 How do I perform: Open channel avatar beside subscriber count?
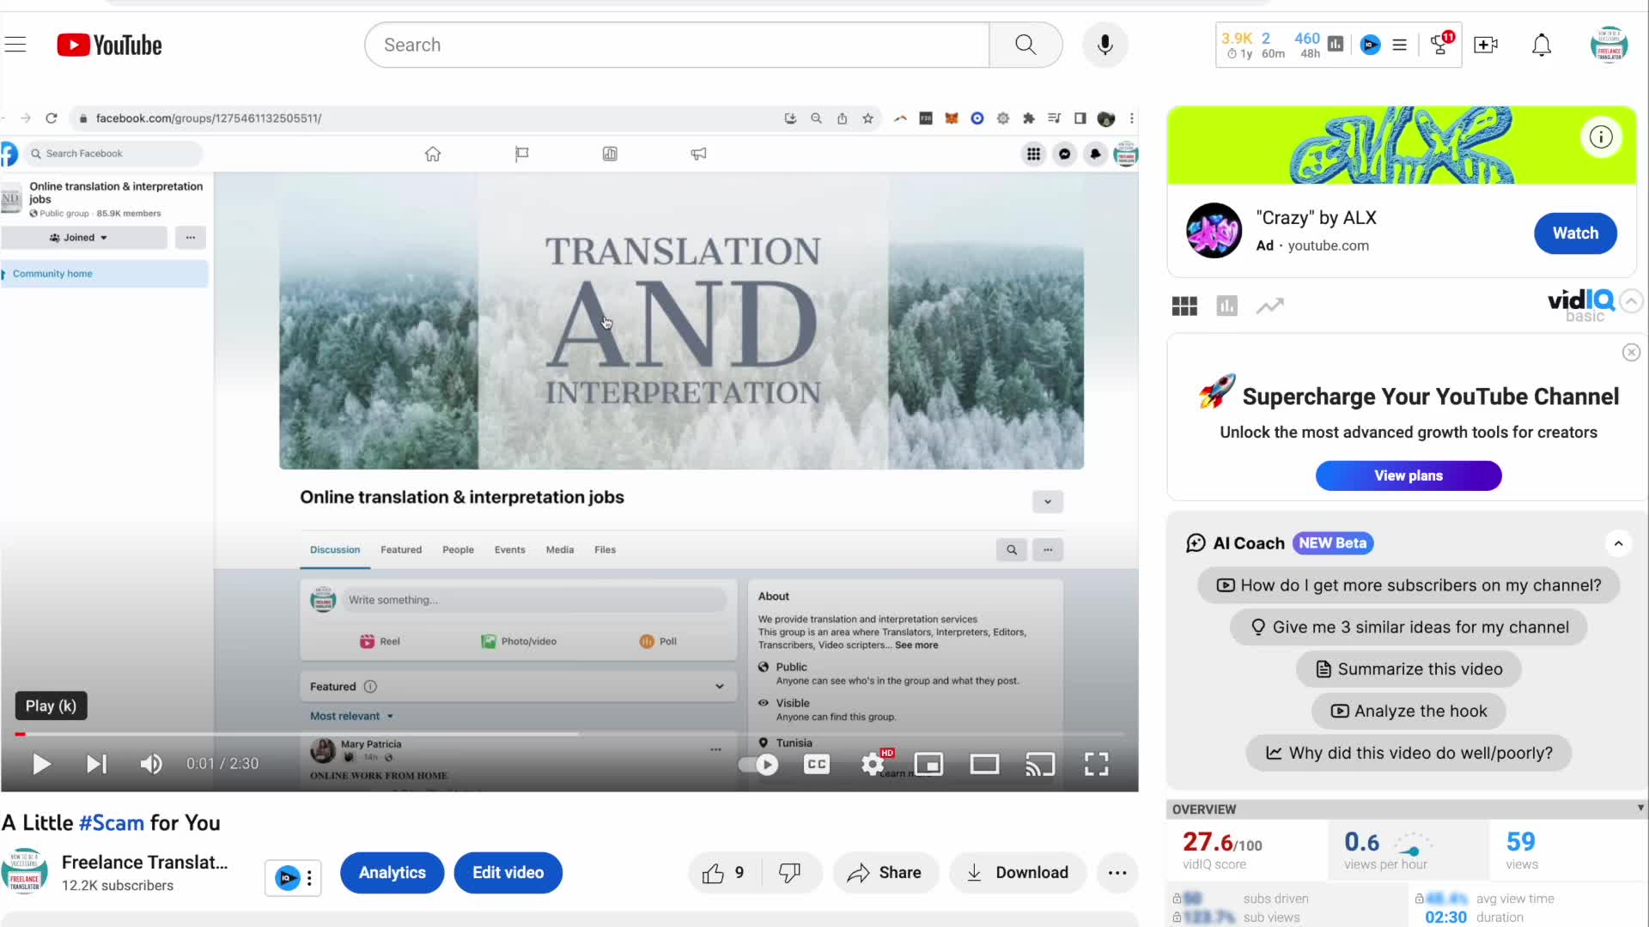25,872
